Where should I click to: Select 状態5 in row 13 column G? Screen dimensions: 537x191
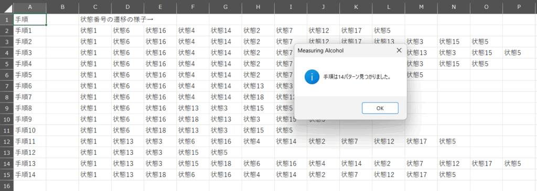click(x=225, y=152)
